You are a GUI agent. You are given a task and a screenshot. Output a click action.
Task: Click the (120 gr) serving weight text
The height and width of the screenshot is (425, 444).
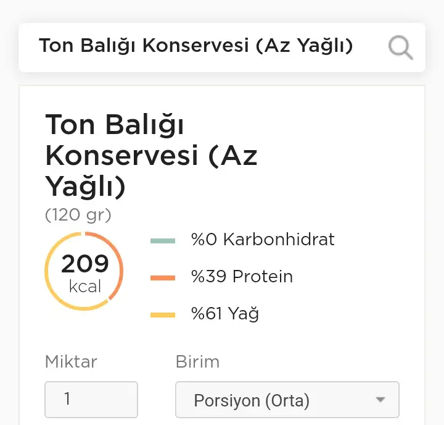[x=78, y=215]
